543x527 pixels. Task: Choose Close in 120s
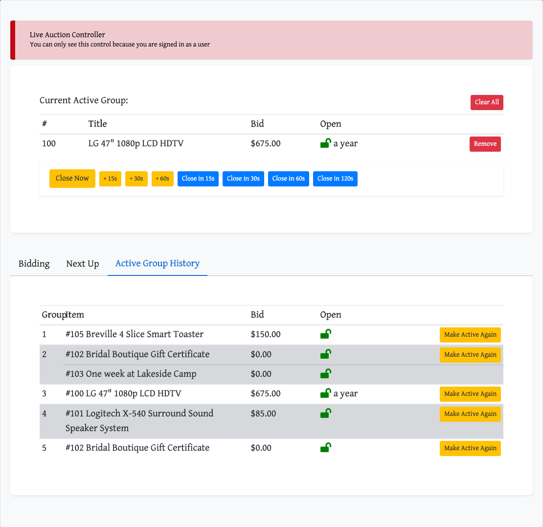335,179
